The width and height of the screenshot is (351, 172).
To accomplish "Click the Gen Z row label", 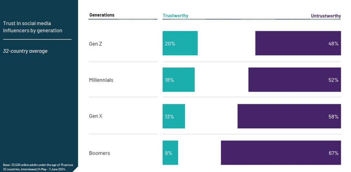I will pos(96,44).
